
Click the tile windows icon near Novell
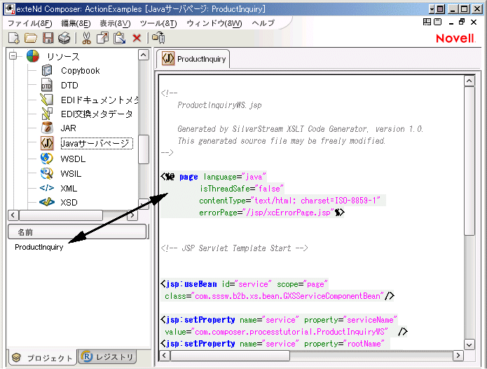(427, 22)
